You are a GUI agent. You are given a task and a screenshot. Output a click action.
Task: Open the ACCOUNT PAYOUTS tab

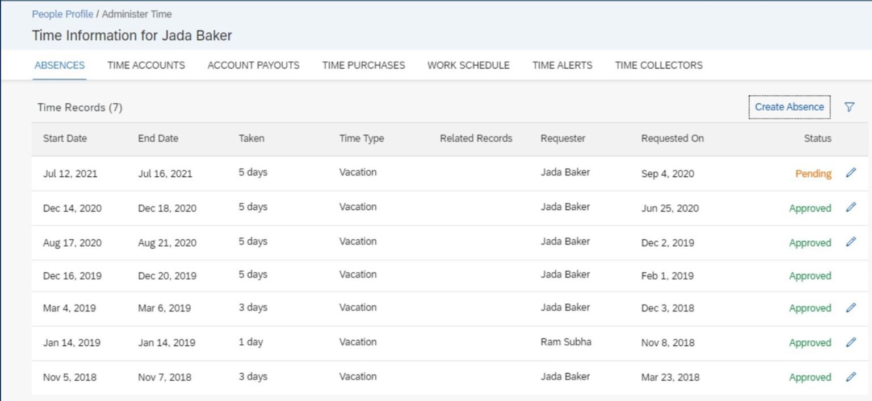[x=253, y=65]
